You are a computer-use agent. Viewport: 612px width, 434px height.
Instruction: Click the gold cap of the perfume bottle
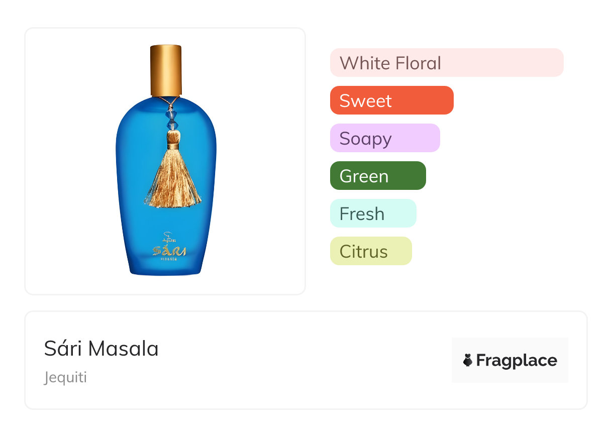[166, 70]
